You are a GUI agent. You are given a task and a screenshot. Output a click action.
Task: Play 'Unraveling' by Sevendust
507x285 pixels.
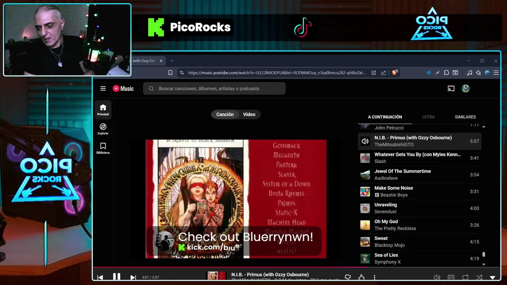420,208
